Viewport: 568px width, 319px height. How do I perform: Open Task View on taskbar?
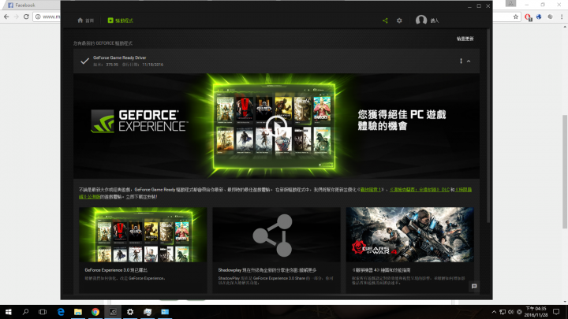[43, 312]
